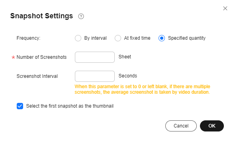Uncheck the first snapshot as thumbnail checkbox

click(20, 106)
